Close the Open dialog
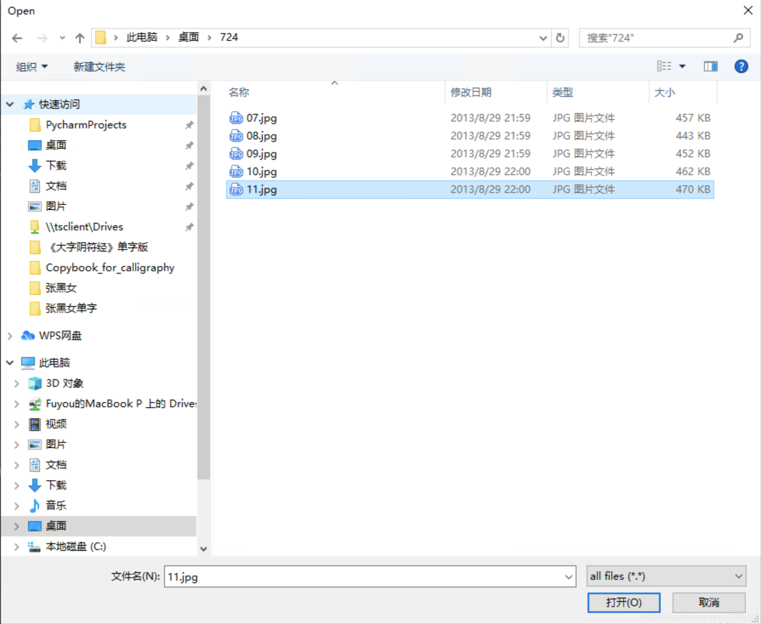Image resolution: width=761 pixels, height=624 pixels. point(748,10)
